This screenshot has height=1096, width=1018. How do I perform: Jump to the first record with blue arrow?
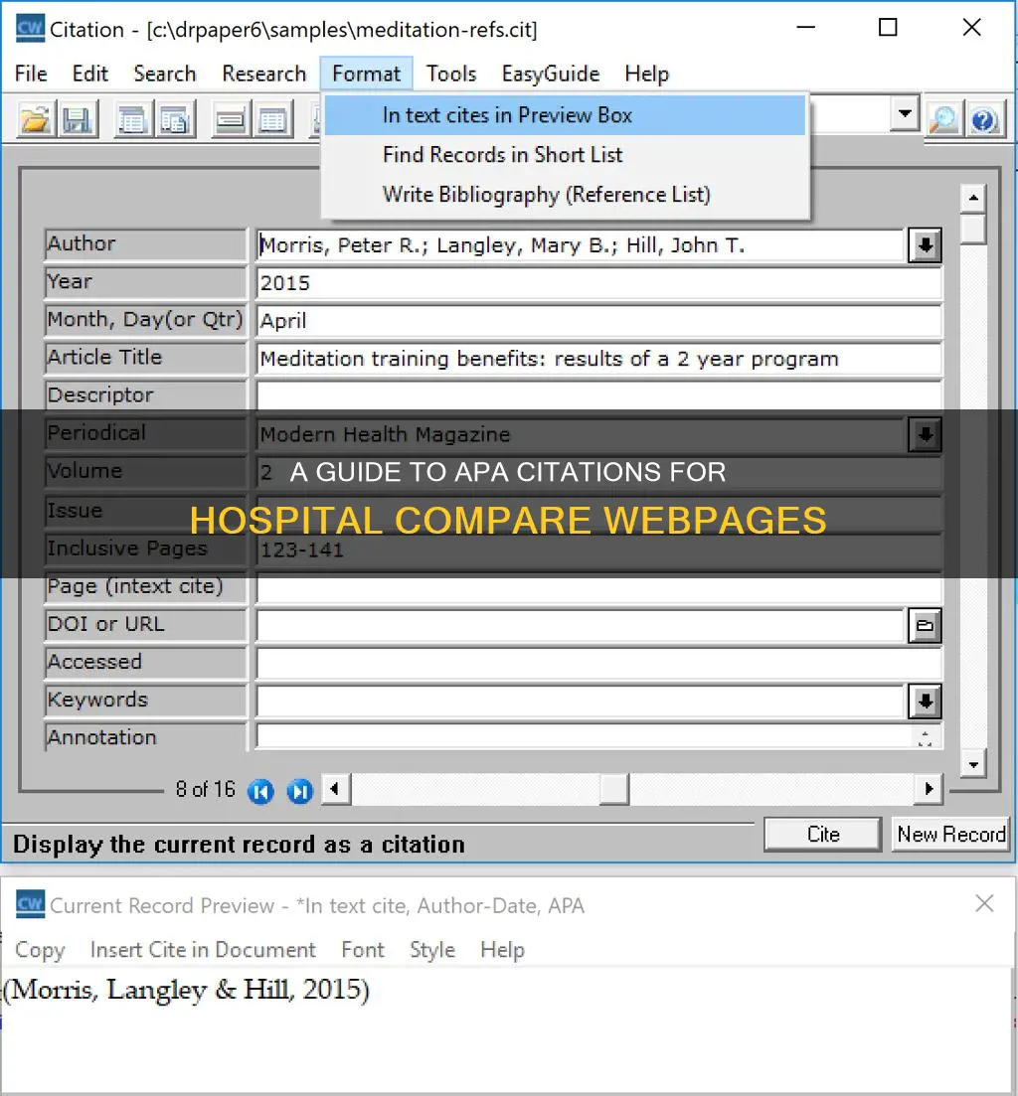[260, 791]
